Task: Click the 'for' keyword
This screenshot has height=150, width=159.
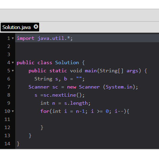Action: pos(45,111)
